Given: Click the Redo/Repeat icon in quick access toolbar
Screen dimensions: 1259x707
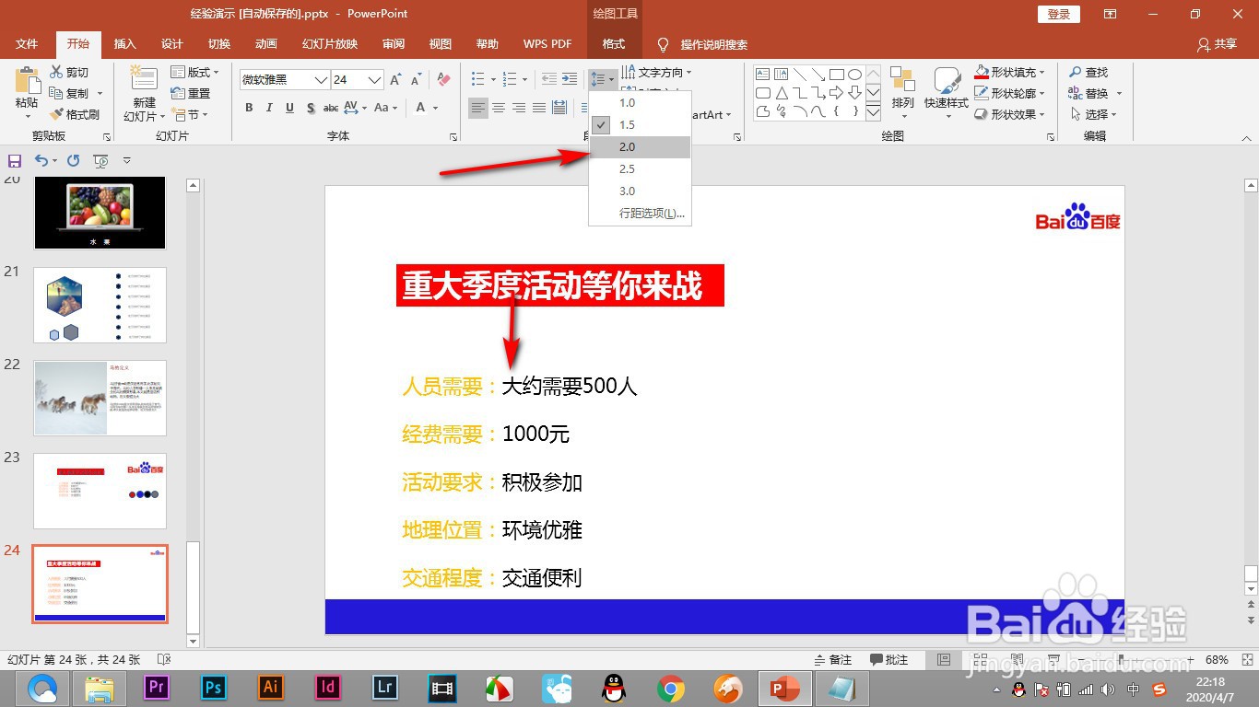Looking at the screenshot, I should pos(73,160).
